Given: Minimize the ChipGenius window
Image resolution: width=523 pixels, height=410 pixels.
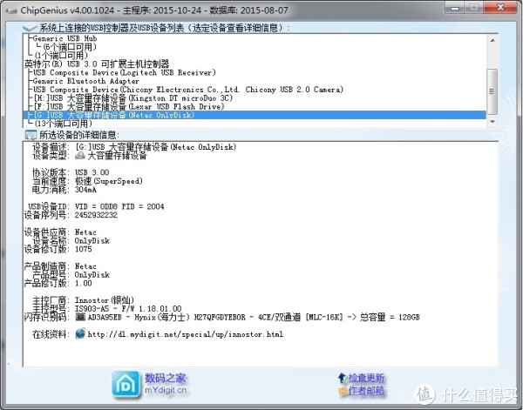Looking at the screenshot, I should 455,8.
